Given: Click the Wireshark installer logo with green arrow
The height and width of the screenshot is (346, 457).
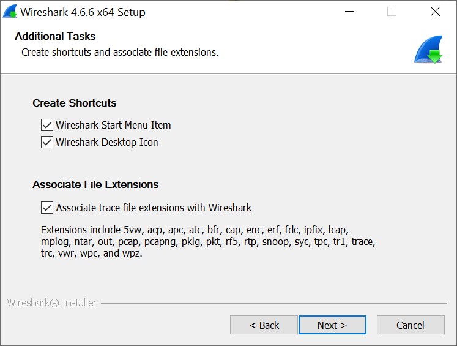Looking at the screenshot, I should tap(428, 50).
